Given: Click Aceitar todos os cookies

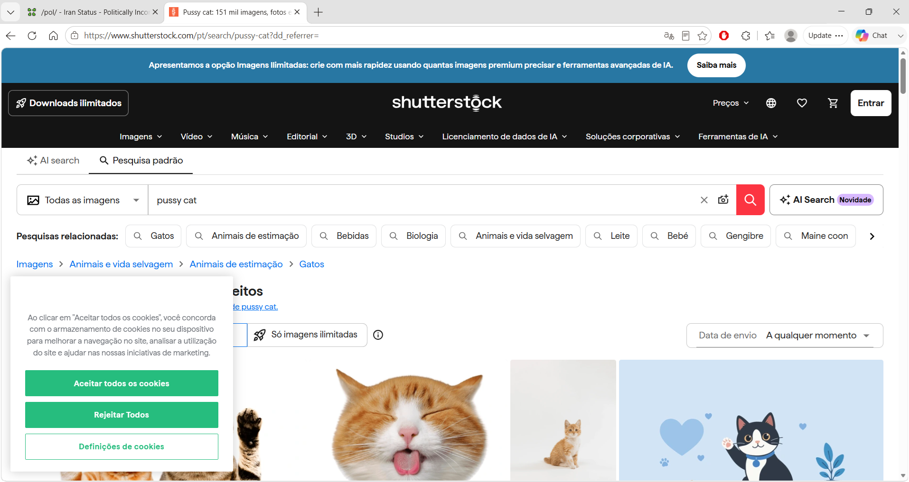Looking at the screenshot, I should click(x=122, y=383).
